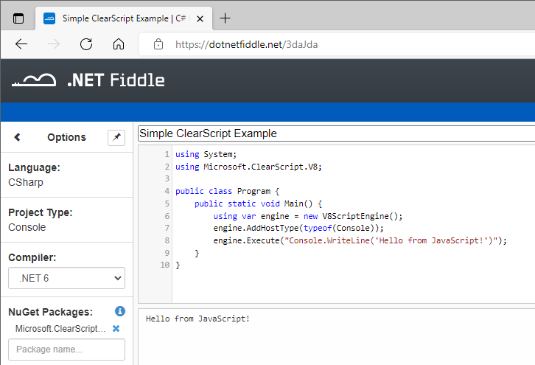This screenshot has height=365, width=535.
Task: Click the Microsoft.ClearScript package name
Action: click(60, 328)
